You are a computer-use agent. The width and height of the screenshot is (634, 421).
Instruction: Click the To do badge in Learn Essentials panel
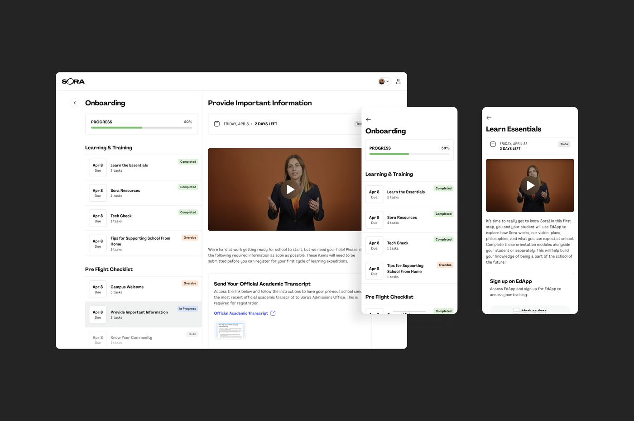[x=564, y=144]
